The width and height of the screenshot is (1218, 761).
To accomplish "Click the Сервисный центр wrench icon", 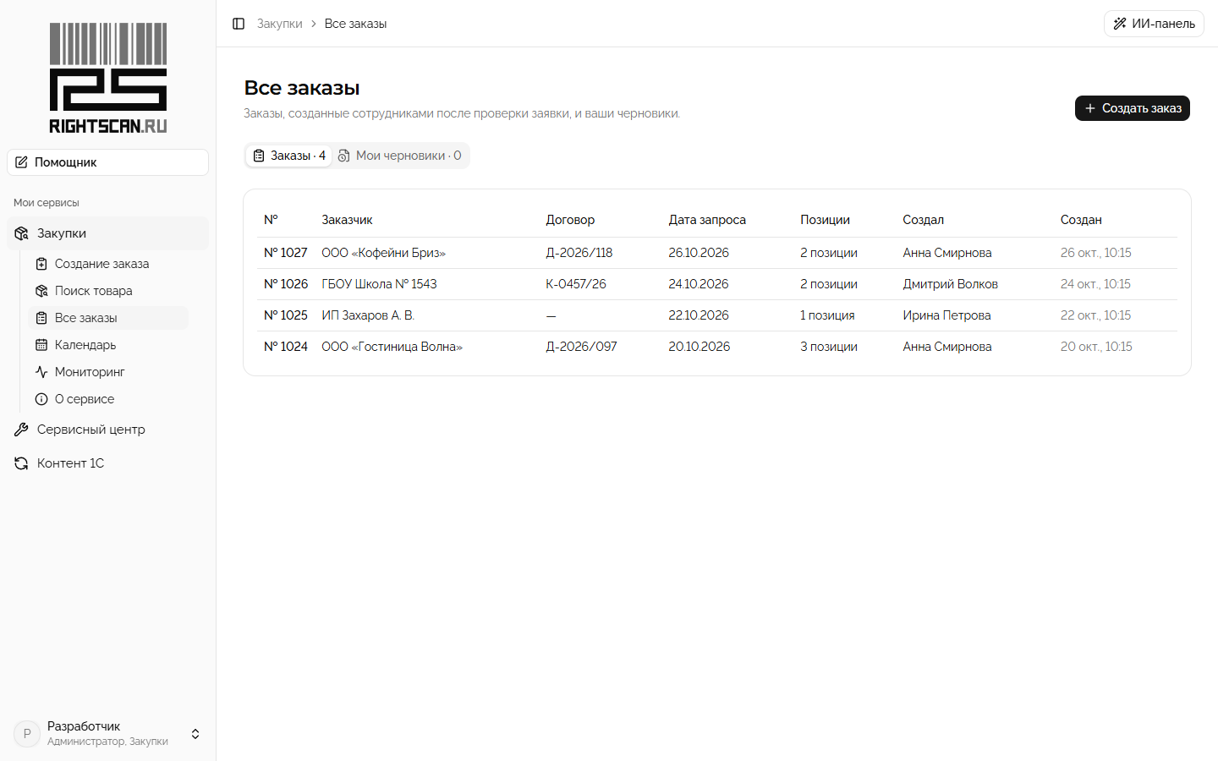I will (x=21, y=430).
